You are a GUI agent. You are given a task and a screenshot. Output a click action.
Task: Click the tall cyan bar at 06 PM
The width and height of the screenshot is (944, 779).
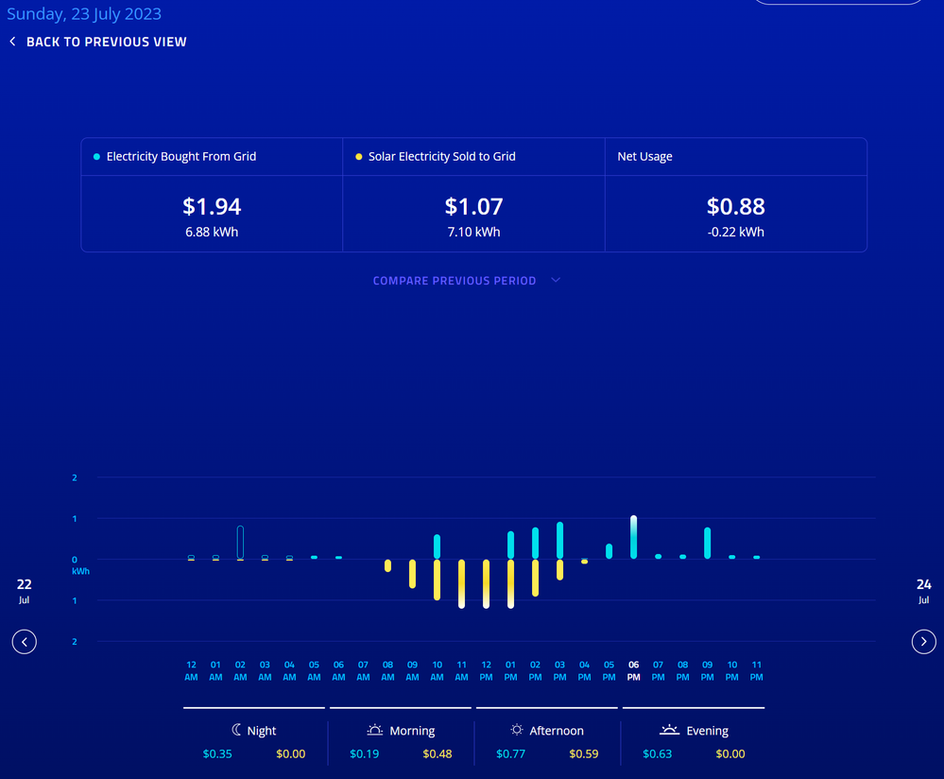point(633,537)
